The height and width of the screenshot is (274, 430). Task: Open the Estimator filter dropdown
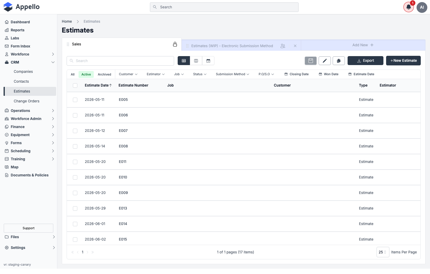tap(156, 74)
